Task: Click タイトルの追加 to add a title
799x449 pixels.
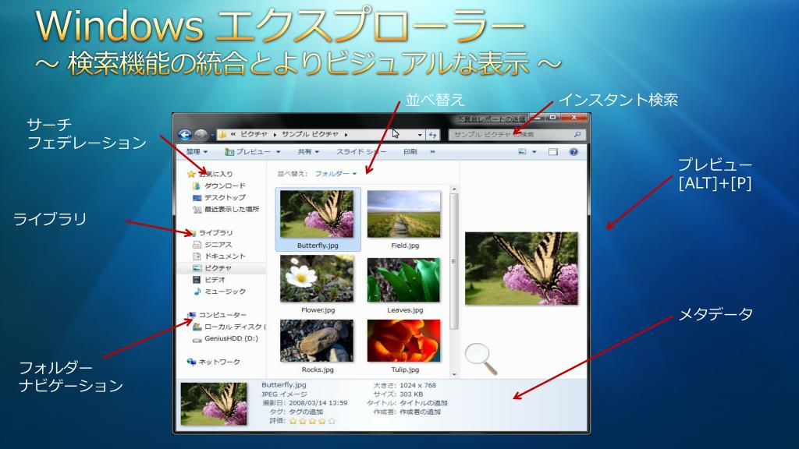Action: (x=424, y=403)
